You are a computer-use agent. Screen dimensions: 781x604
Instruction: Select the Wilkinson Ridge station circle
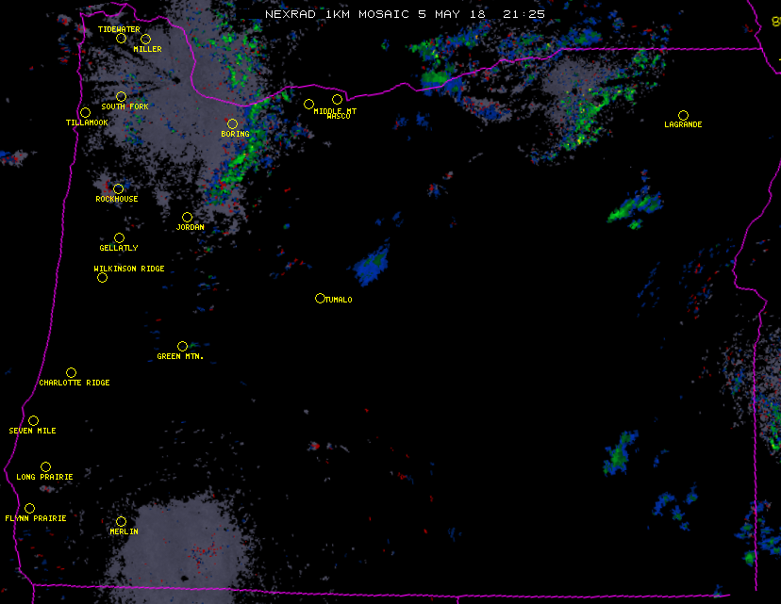pyautogui.click(x=102, y=277)
